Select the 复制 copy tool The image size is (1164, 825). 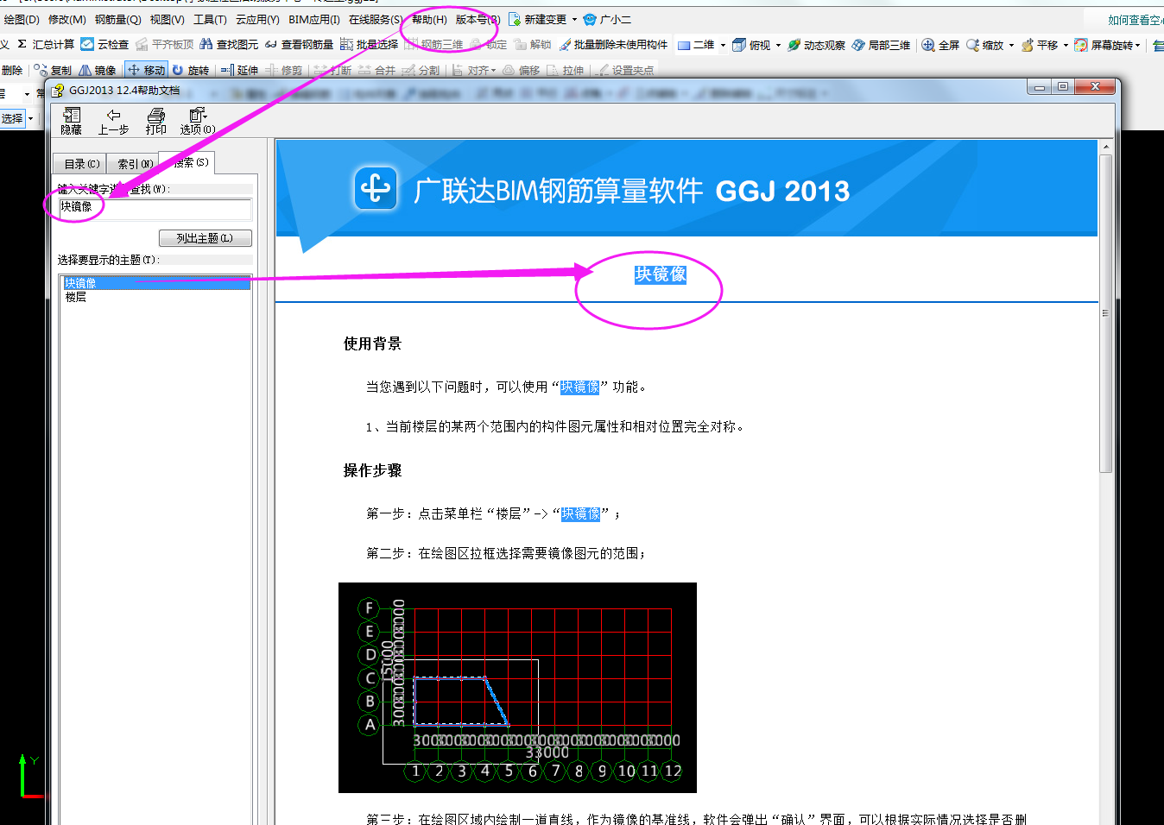53,70
